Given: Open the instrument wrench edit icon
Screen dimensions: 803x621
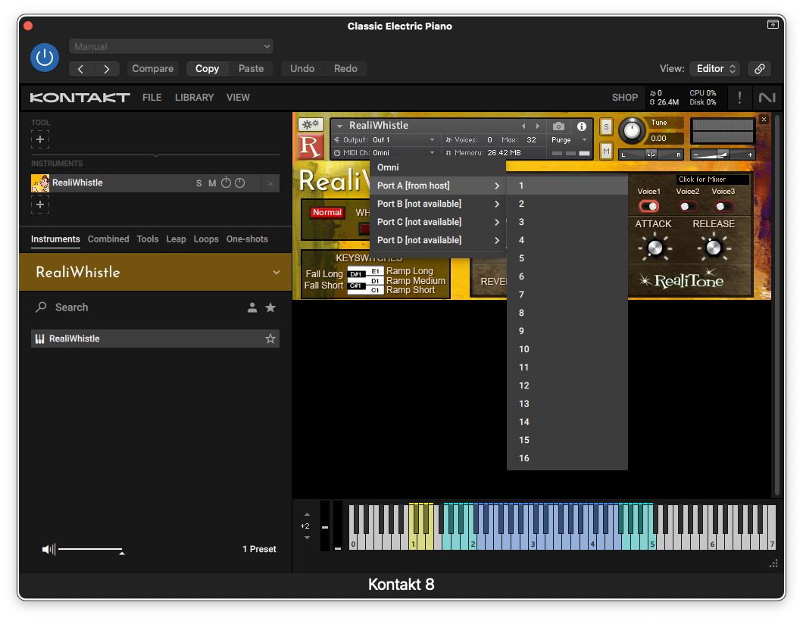Looking at the screenshot, I should [311, 124].
